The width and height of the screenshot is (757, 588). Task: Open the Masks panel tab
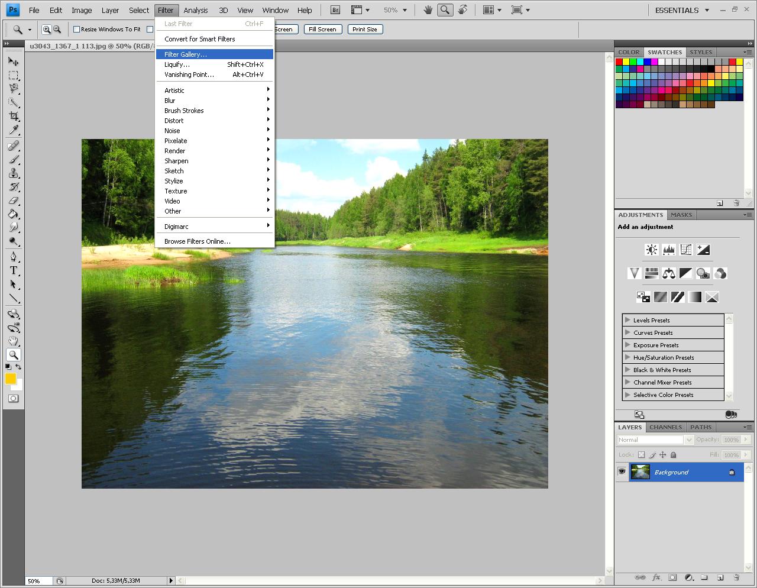681,215
